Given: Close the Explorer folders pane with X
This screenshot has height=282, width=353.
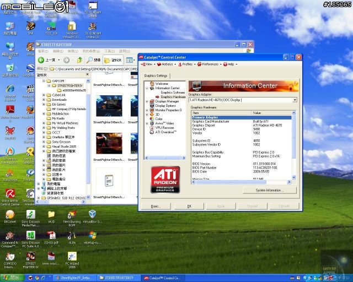Looking at the screenshot, I should (88, 74).
